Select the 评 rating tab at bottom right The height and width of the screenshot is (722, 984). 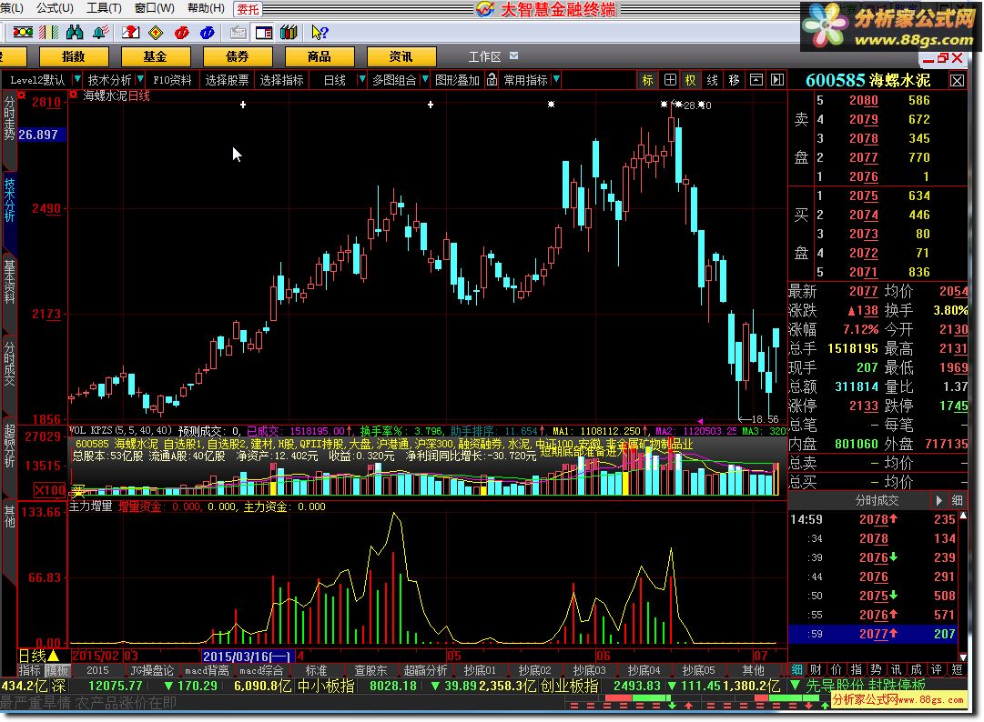click(937, 669)
